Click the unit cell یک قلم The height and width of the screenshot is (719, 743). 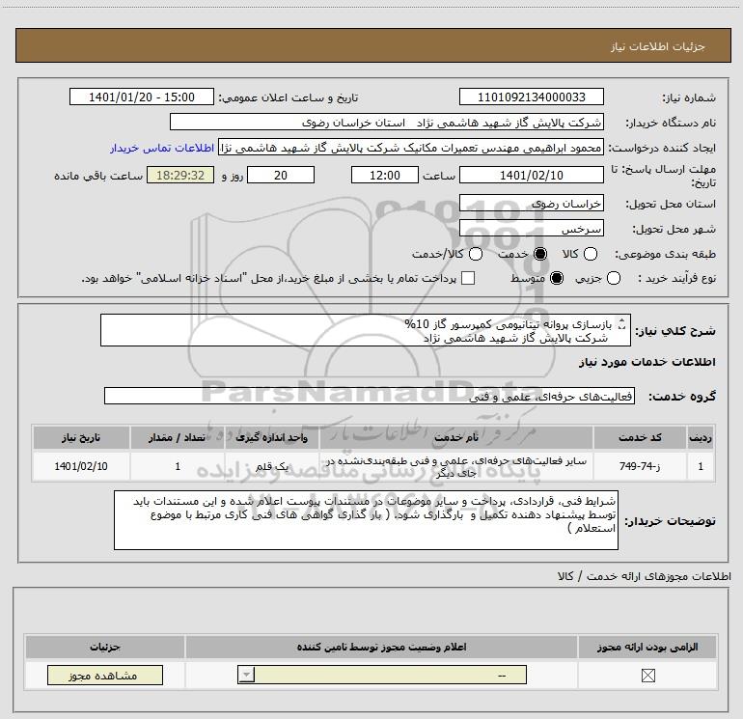click(272, 466)
